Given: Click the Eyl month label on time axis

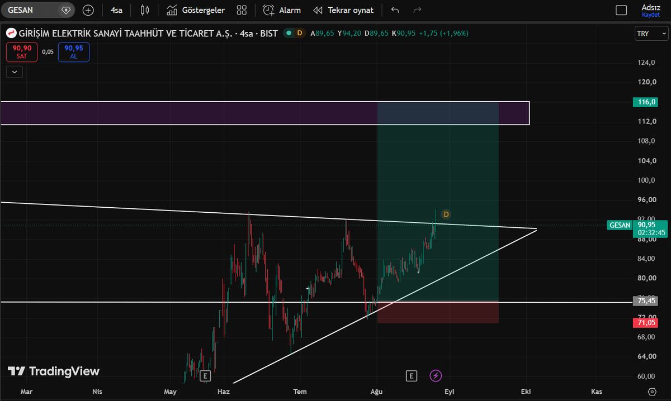Looking at the screenshot, I should tap(449, 392).
